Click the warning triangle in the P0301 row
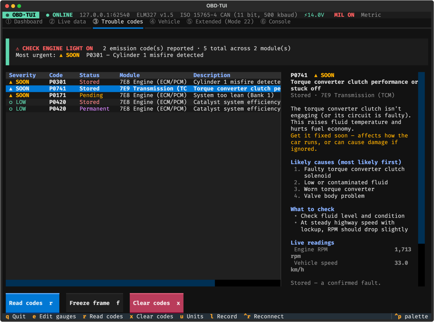Screen dimensions: 434x322 click(11, 82)
